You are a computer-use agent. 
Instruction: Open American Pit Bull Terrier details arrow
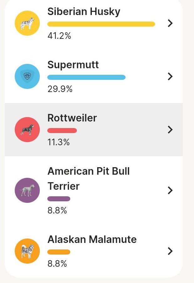point(170,190)
